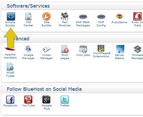Open the Cron jobs calendar icon

click(x=83, y=49)
